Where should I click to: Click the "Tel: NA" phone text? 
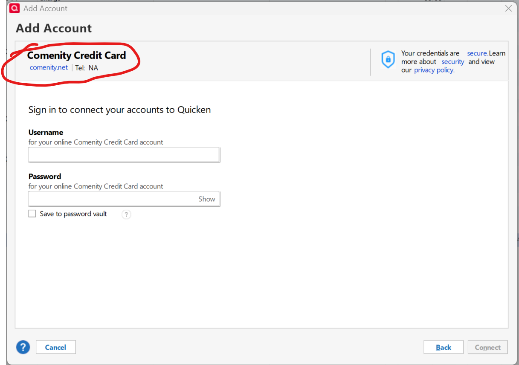87,68
